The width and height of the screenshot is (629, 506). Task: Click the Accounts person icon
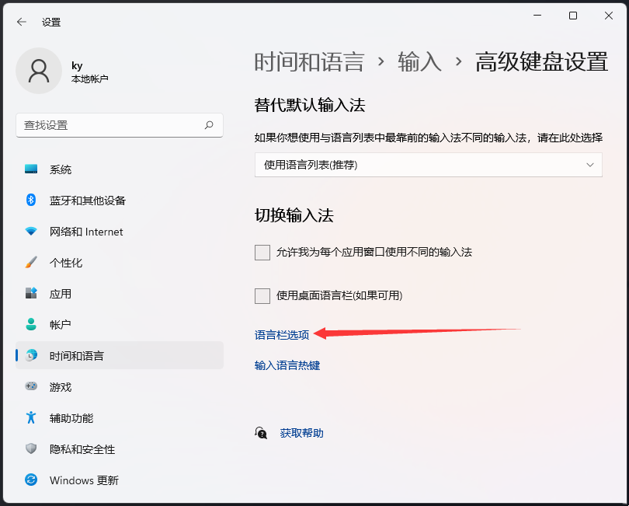click(x=31, y=324)
